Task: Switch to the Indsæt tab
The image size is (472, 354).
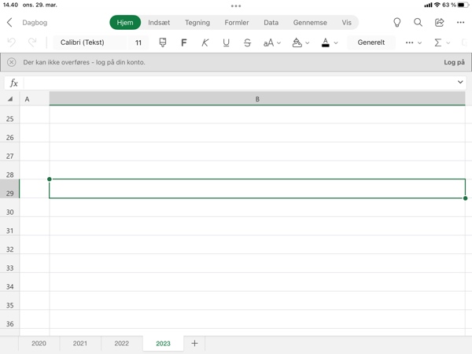Action: click(159, 23)
